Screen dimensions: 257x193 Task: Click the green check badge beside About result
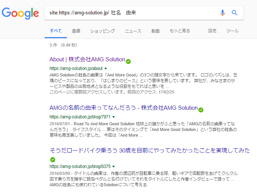point(128,61)
